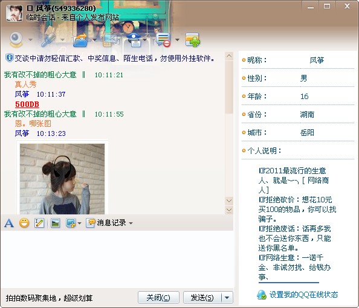Click inside the message input area
This screenshot has height=308, width=359.
[x=117, y=258]
